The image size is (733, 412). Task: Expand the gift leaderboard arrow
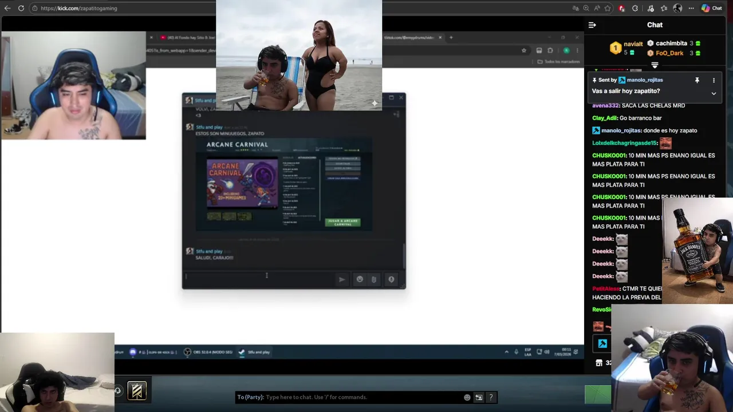coord(655,65)
